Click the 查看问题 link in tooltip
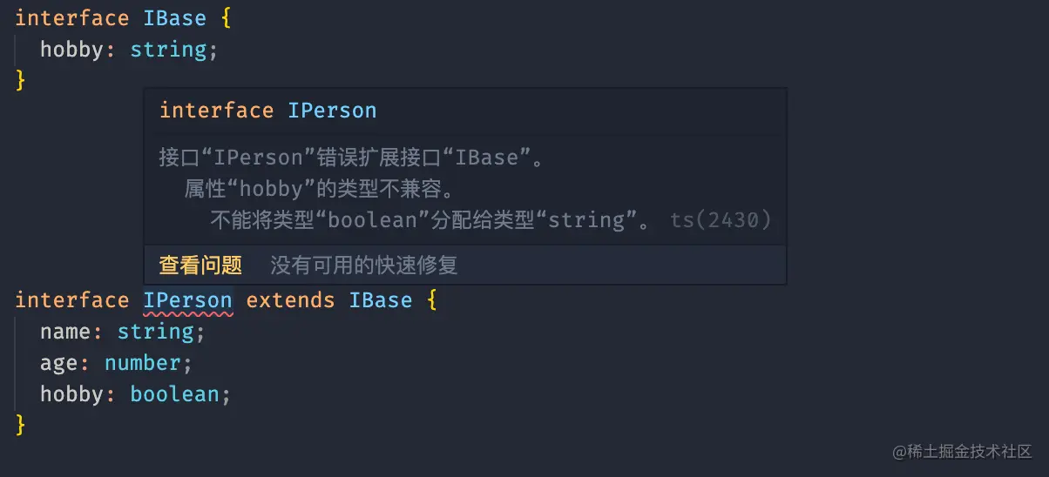 [x=200, y=265]
